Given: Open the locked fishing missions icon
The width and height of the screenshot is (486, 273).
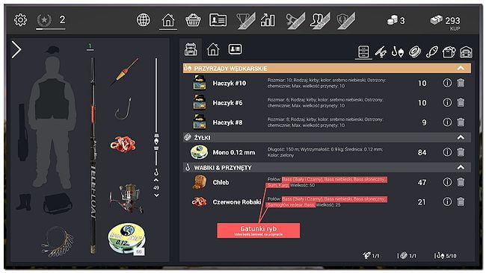Looking at the screenshot, I should [295, 21].
